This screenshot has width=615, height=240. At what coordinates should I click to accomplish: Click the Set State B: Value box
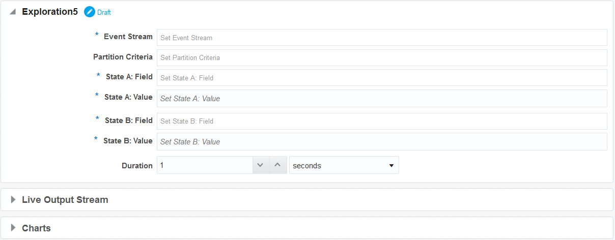pyautogui.click(x=382, y=142)
